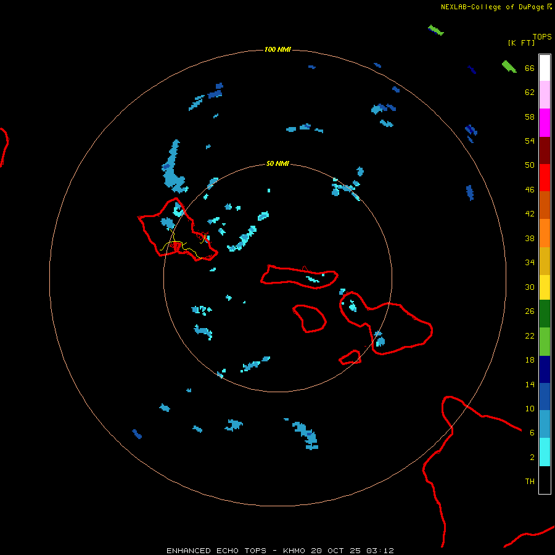Click the '2' legend tick label
The height and width of the screenshot is (555, 555).
click(532, 458)
